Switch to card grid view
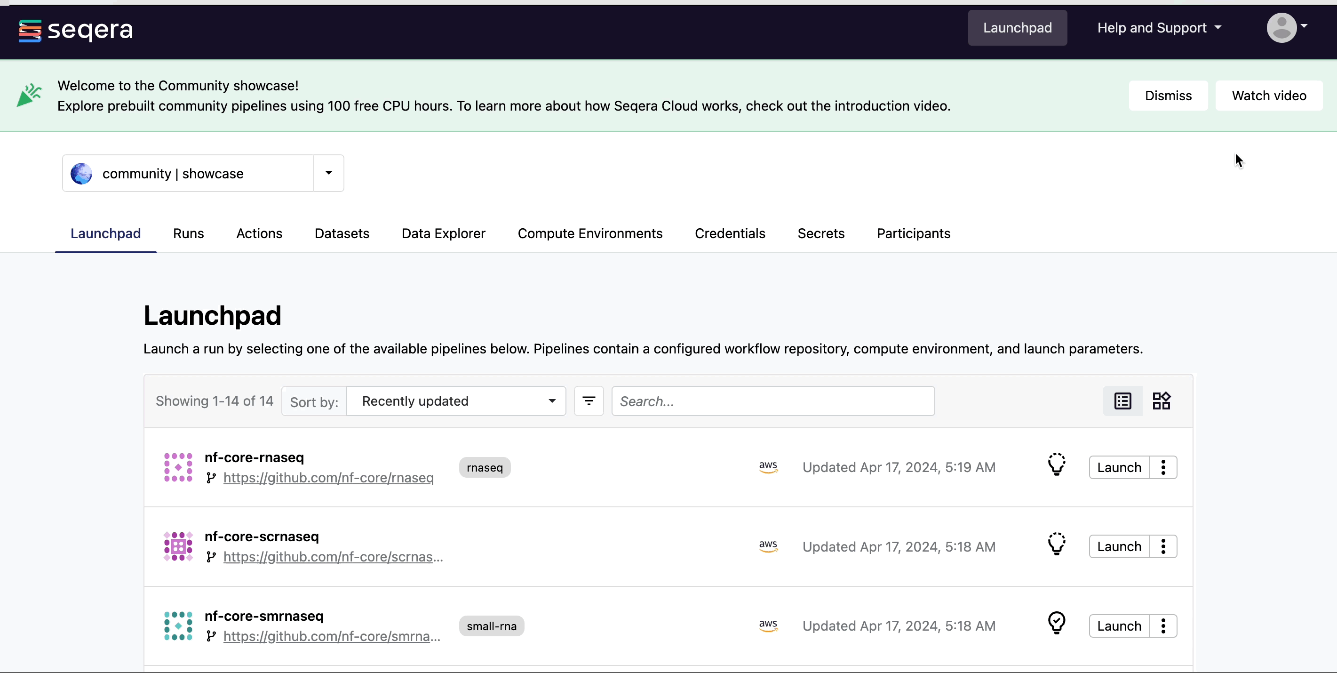1337x673 pixels. [1161, 401]
